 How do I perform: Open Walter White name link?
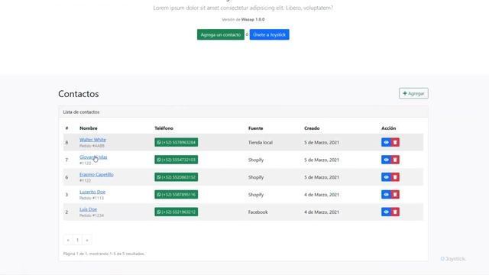[x=92, y=140]
